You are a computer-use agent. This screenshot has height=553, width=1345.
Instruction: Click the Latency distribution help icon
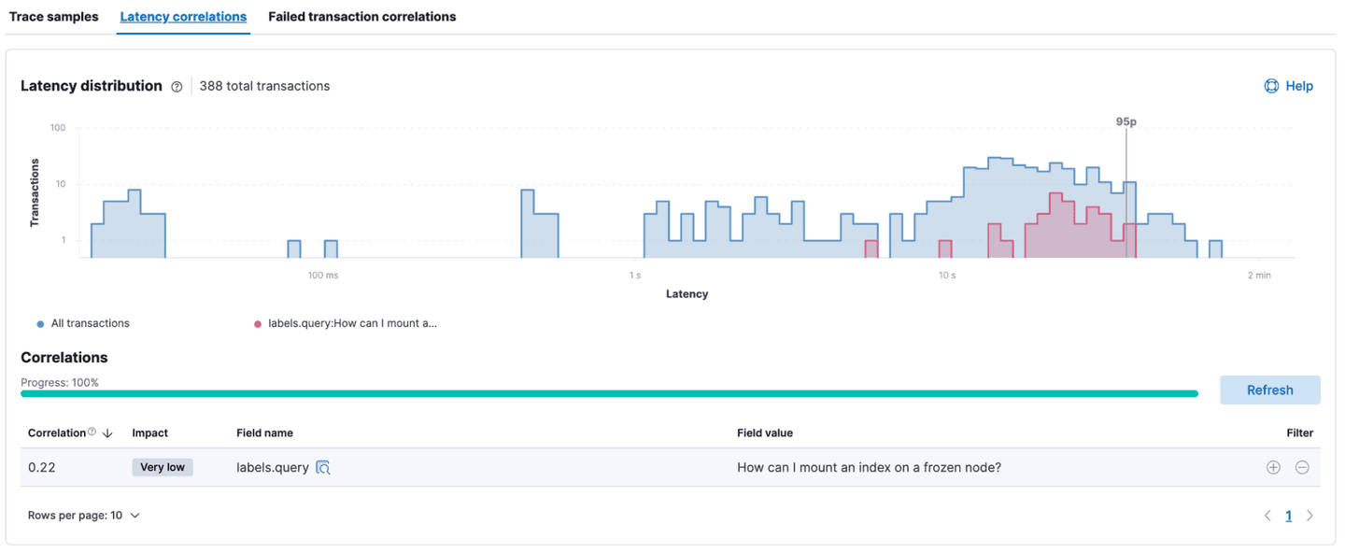177,86
